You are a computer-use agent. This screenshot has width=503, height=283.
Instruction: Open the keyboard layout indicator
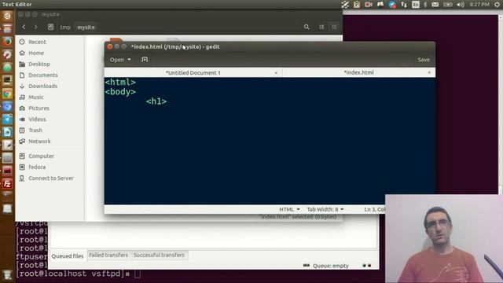(x=416, y=5)
